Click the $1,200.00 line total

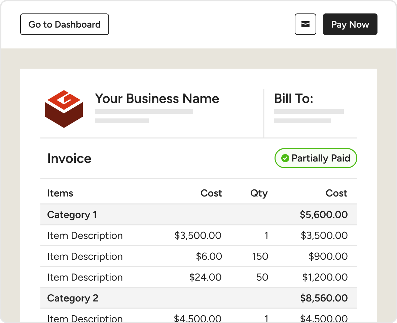tap(325, 277)
